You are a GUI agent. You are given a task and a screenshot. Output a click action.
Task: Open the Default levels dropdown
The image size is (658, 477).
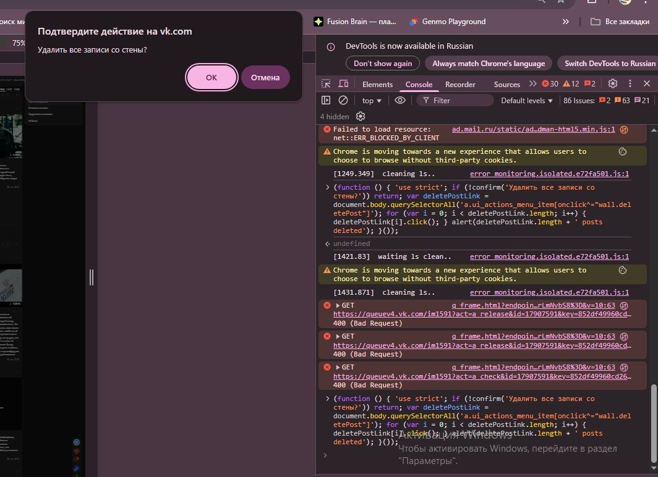527,101
